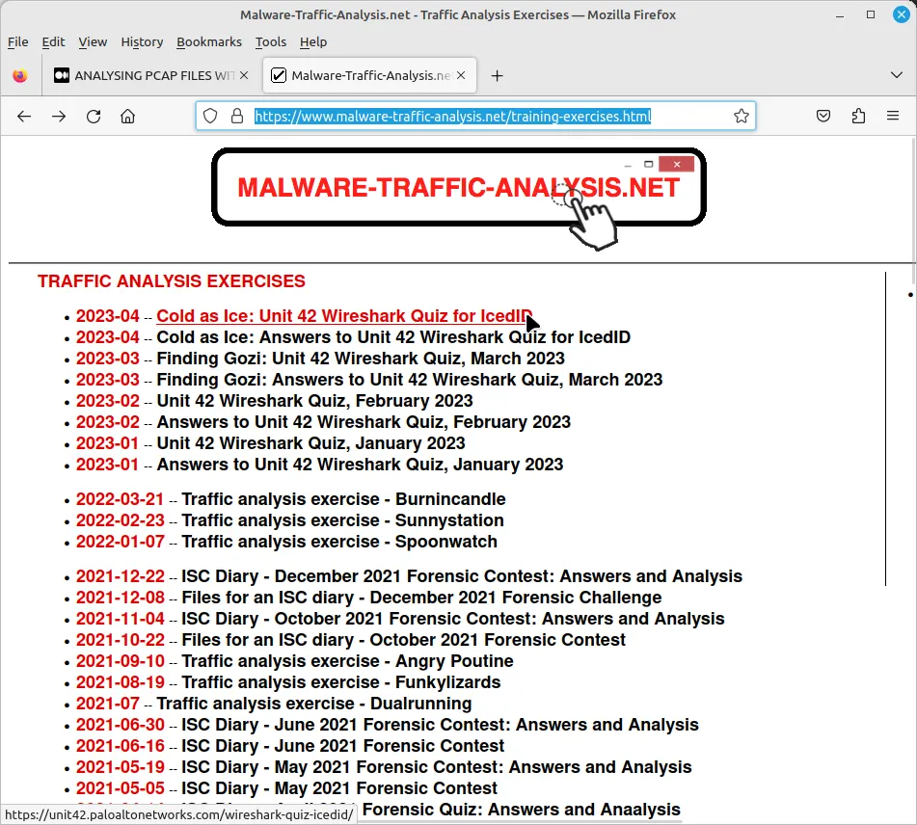The image size is (917, 825).
Task: Open Finding Gozi: Answers to Unit 42 Quiz
Action: click(x=410, y=380)
